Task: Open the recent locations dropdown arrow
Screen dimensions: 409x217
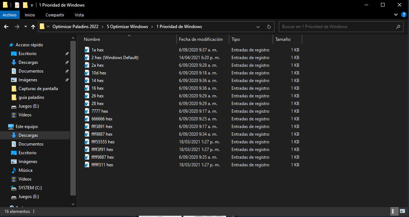Action: [26, 27]
